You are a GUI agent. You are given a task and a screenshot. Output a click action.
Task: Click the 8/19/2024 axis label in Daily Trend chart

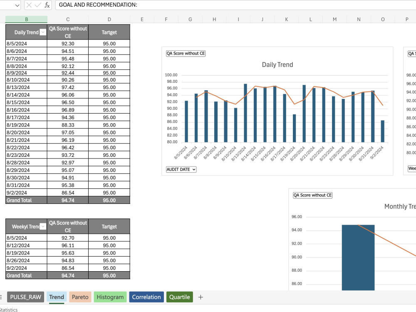288,154
